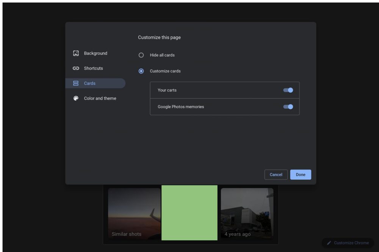Go to Color and theme settings
The image size is (379, 252).
pyautogui.click(x=100, y=98)
